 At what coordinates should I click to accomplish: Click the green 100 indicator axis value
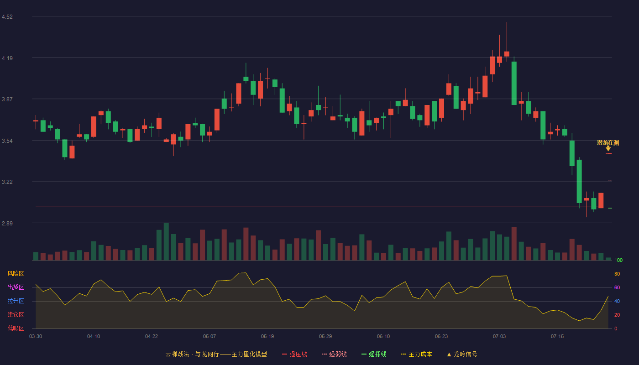(x=618, y=261)
